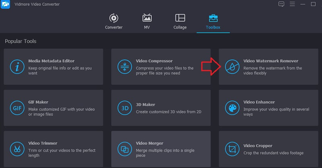Click the 'Video Watermark Remover' title text
322x168 pixels.
[x=270, y=61]
